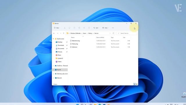Viewport: 186px width, 105px height.
Task: Select the History.log file
Action: point(75,44)
